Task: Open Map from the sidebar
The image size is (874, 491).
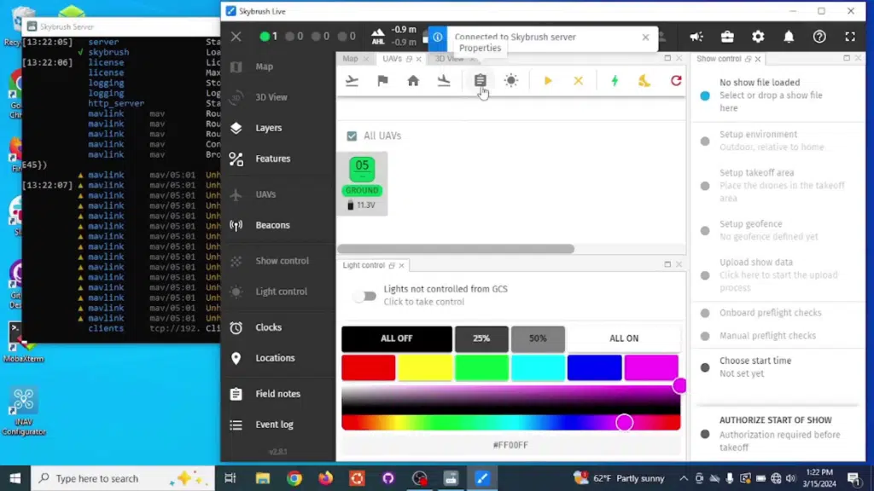Action: pos(278,66)
